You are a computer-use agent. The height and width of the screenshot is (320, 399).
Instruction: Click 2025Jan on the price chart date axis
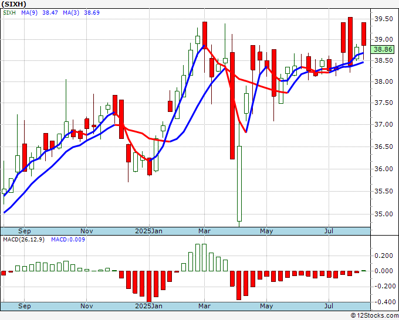148,231
